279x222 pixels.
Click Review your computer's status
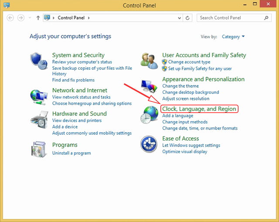click(x=82, y=62)
